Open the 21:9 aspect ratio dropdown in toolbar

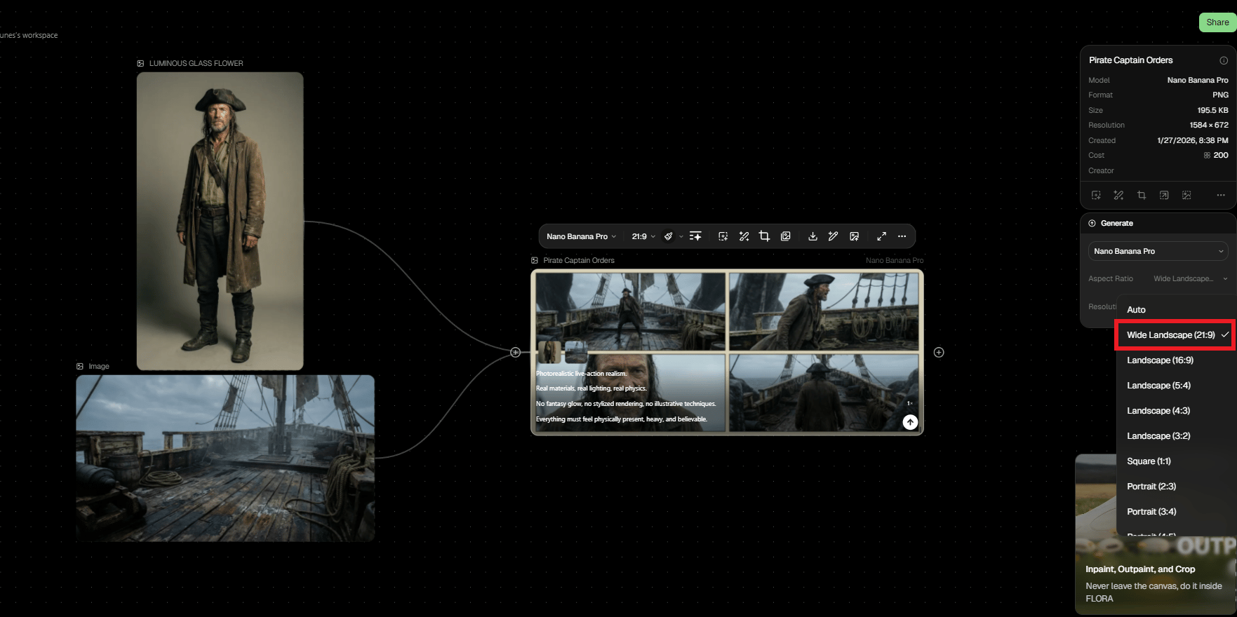(643, 236)
